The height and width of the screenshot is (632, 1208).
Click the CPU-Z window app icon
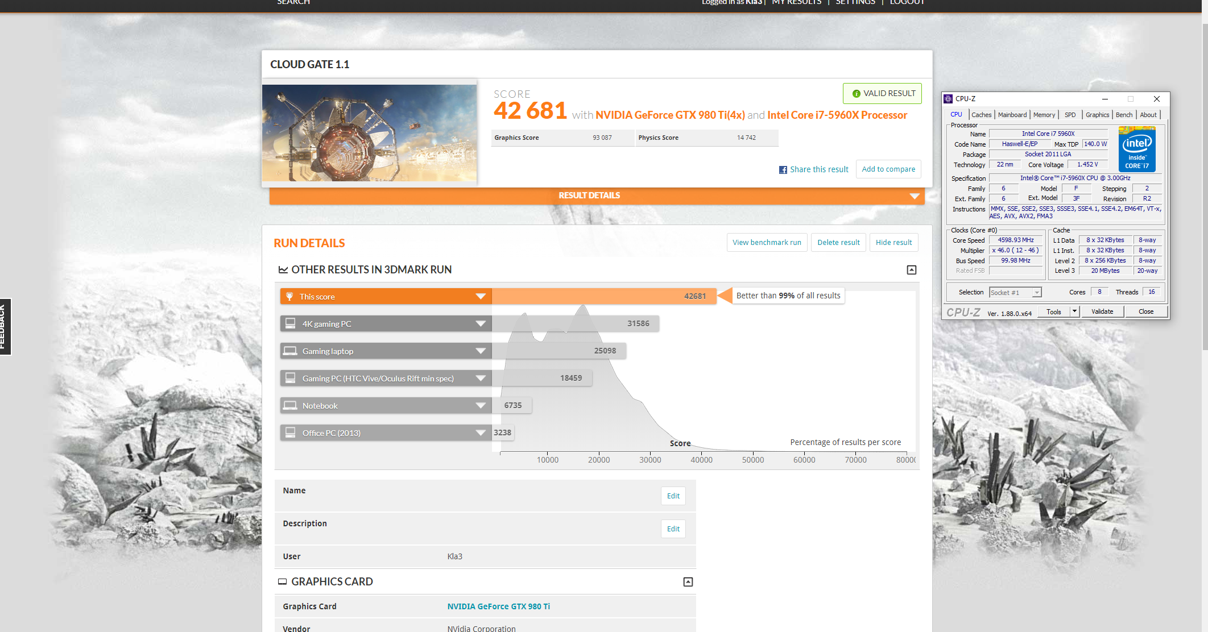coord(948,99)
